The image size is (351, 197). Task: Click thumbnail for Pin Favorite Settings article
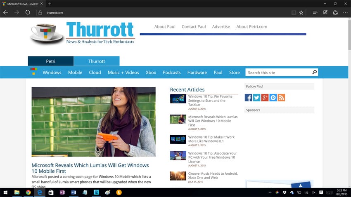(x=178, y=99)
